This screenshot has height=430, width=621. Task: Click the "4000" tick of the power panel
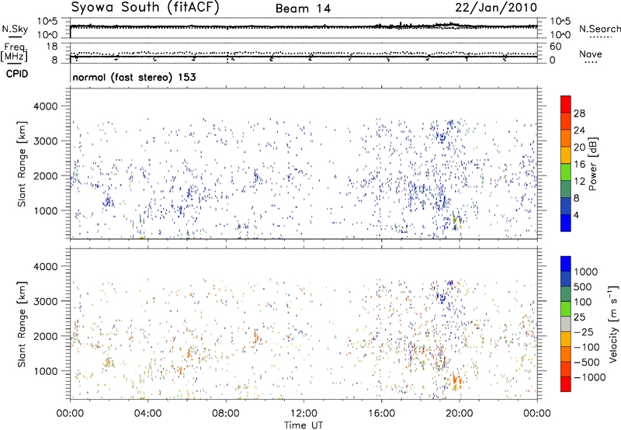45,106
